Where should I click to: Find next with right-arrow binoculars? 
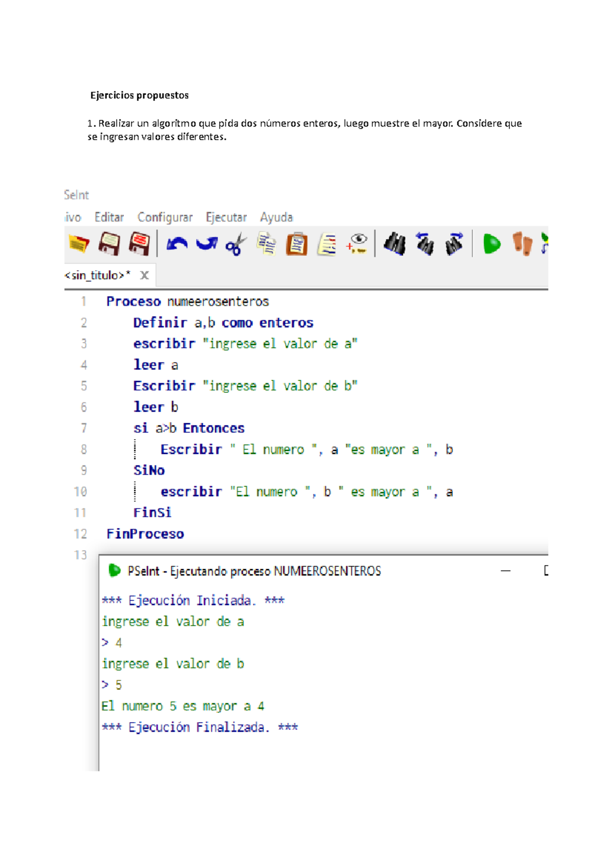[454, 243]
